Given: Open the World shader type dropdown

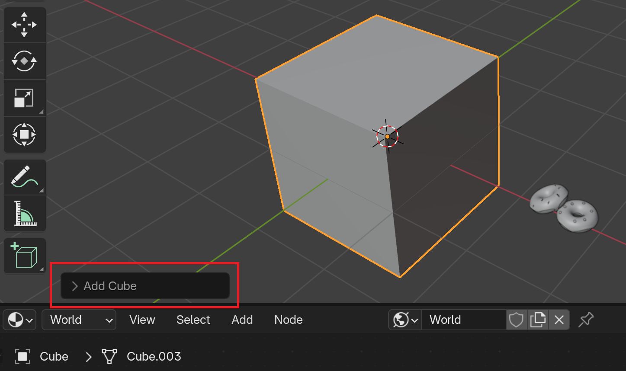Looking at the screenshot, I should point(79,320).
